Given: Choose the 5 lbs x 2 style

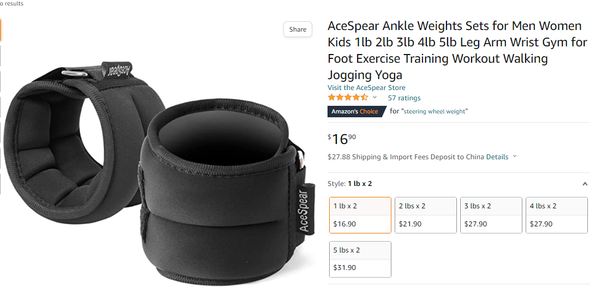Looking at the screenshot, I should tap(360, 259).
